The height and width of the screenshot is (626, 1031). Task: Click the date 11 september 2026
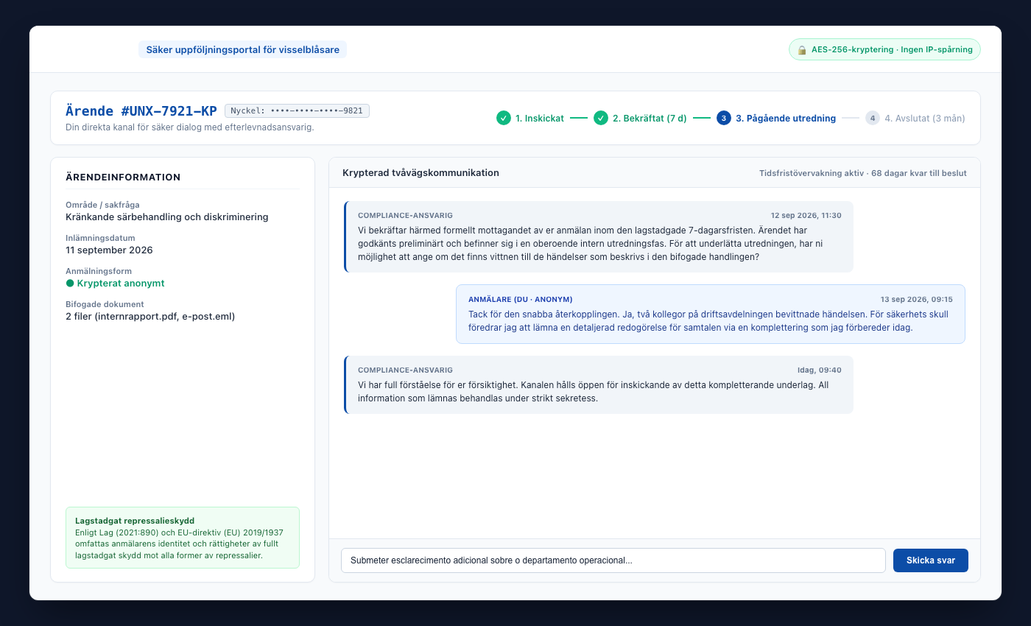click(x=109, y=250)
